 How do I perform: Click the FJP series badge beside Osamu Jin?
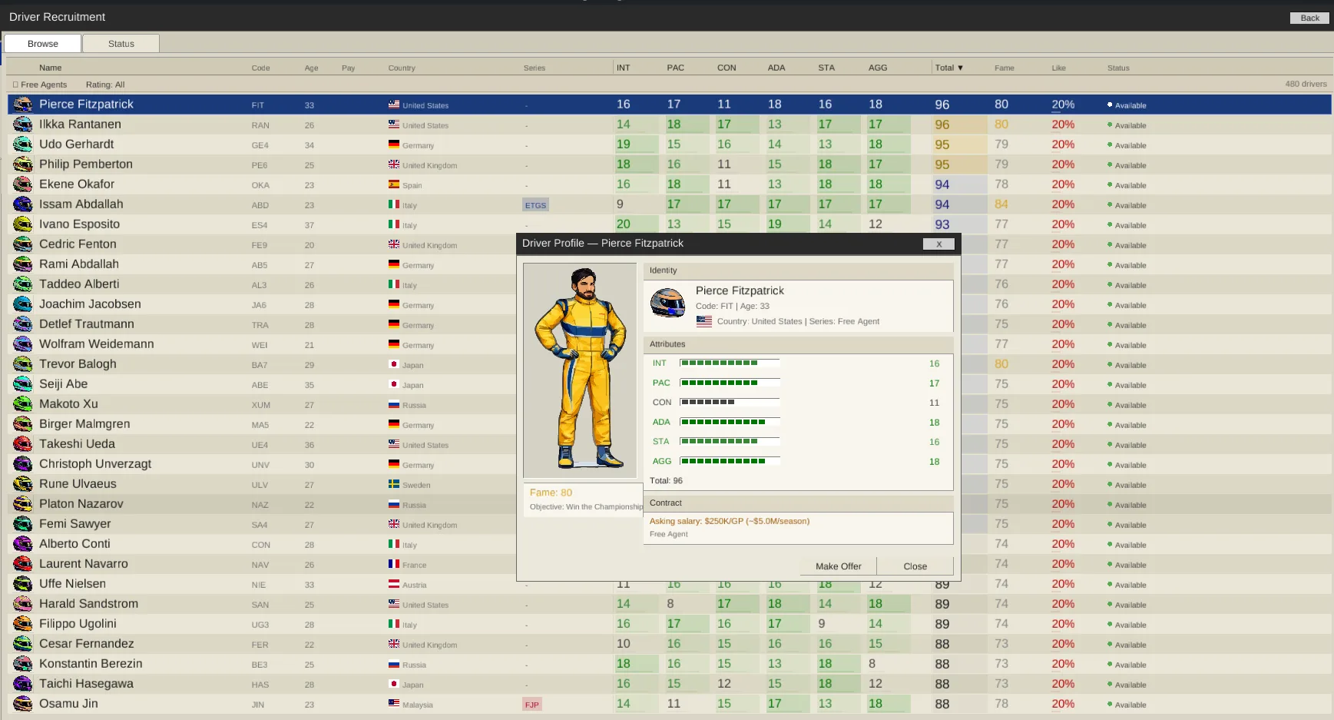click(x=532, y=704)
